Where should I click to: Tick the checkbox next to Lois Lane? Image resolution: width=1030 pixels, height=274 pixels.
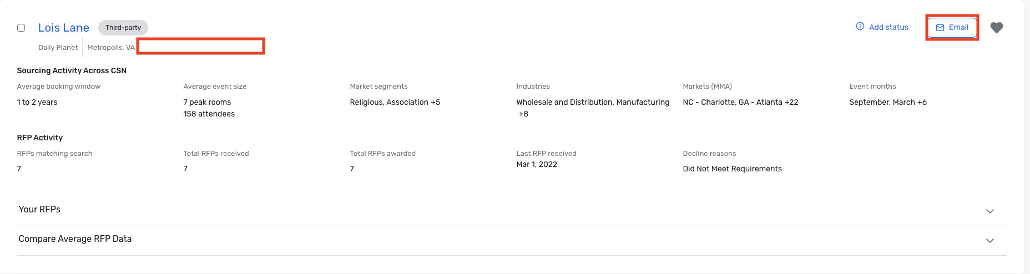21,28
